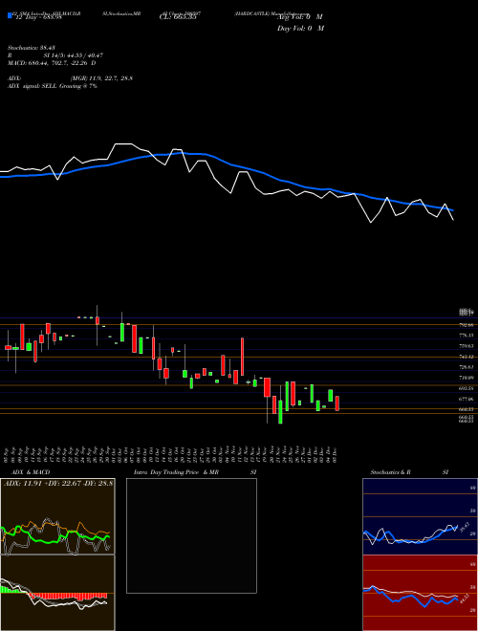478x631 pixels.
Task: Click the 'Day Vol: 0 M' text
Action: tap(300, 29)
